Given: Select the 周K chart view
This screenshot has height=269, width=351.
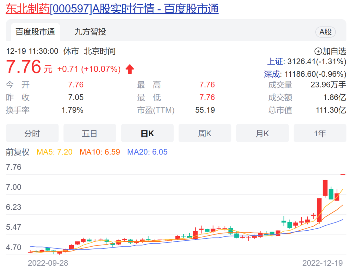Looking at the screenshot, I should 205,133.
